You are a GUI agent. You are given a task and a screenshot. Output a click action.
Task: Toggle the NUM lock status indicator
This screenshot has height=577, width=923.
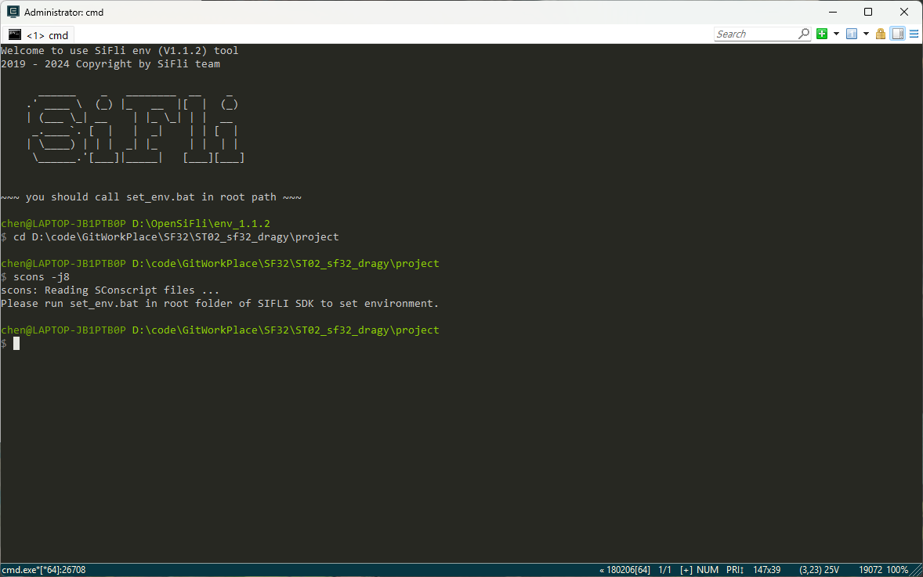pos(708,570)
